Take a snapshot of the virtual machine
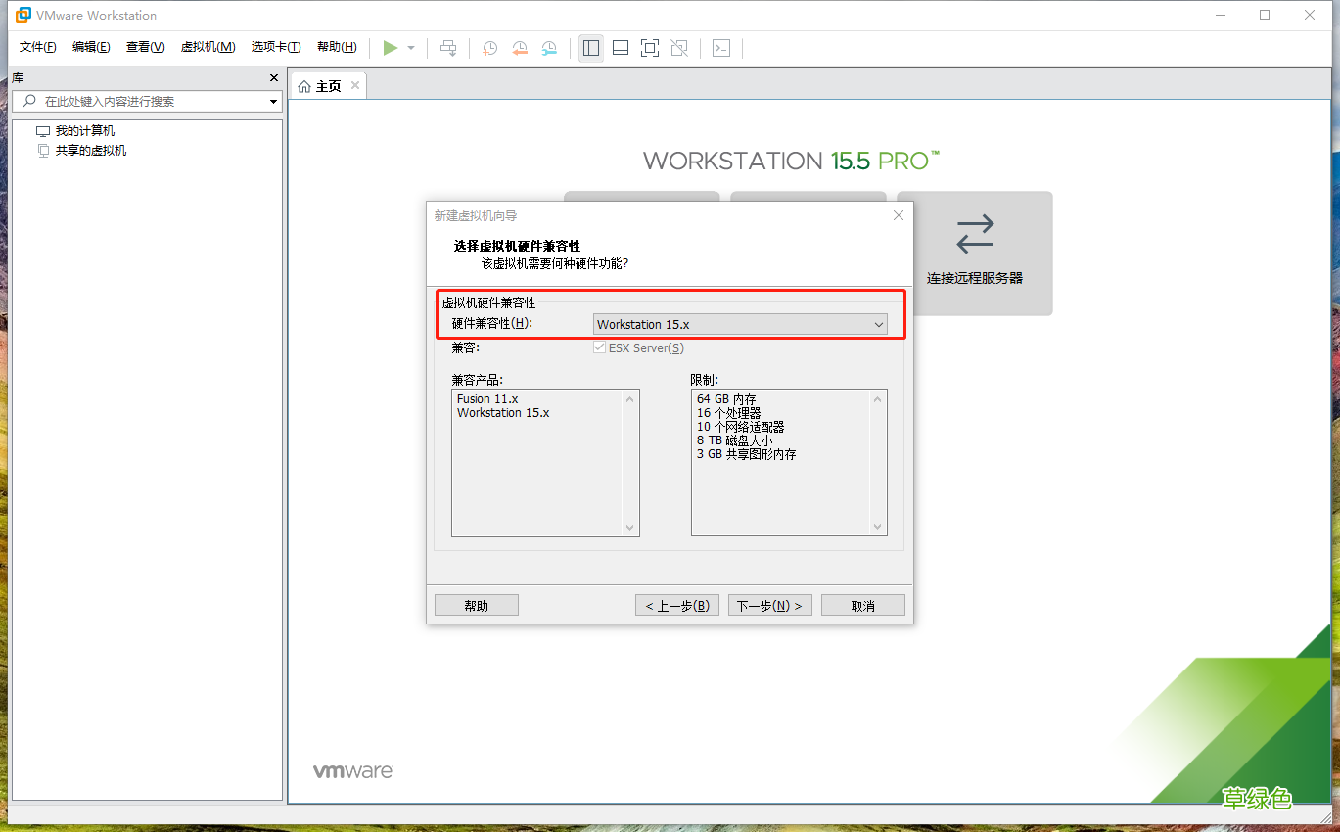Screen dimensions: 1340x832 coord(489,47)
